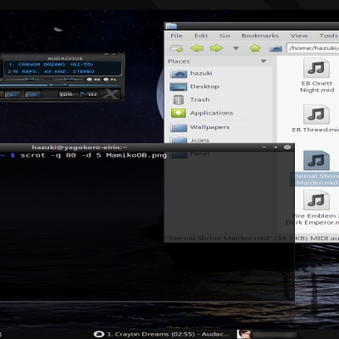Click the Audacious icon in the taskbar

coord(99,334)
